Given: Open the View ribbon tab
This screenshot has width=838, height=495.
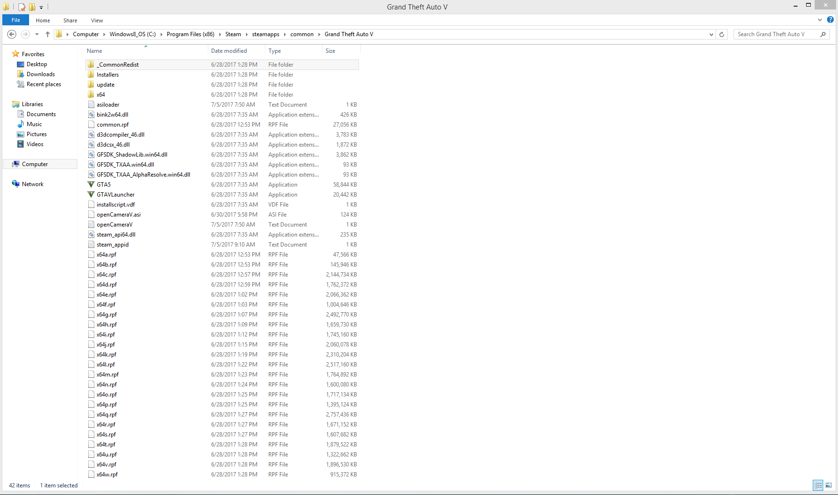Looking at the screenshot, I should (x=97, y=20).
